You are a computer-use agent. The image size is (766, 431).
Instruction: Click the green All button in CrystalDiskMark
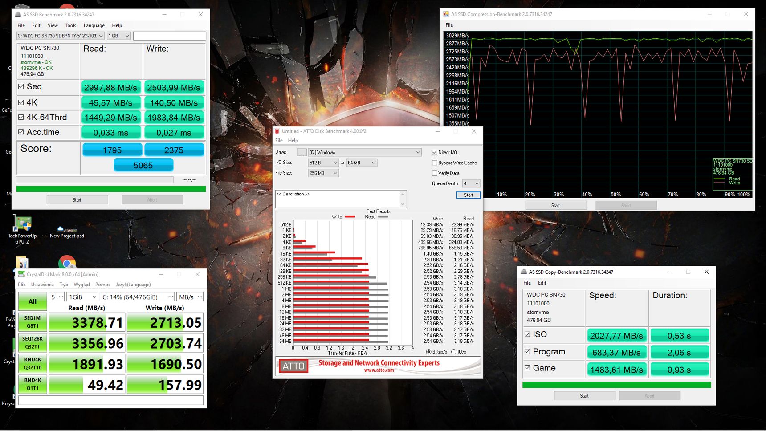click(x=33, y=301)
